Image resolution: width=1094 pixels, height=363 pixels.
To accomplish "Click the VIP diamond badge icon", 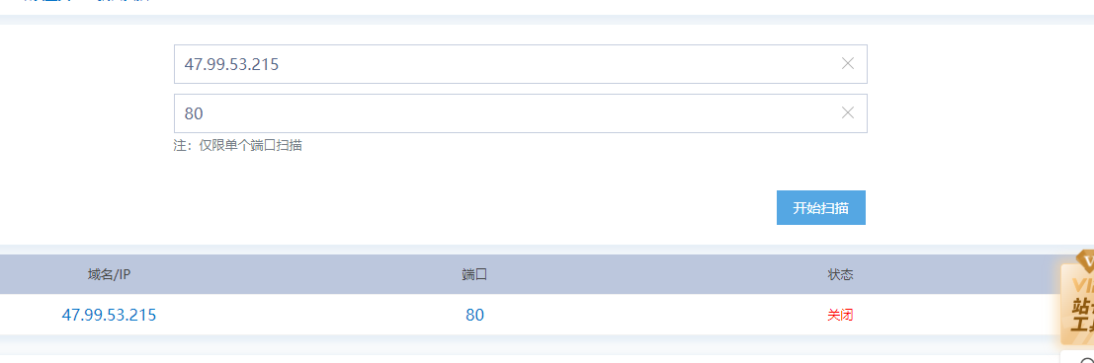I will pyautogui.click(x=1087, y=259).
